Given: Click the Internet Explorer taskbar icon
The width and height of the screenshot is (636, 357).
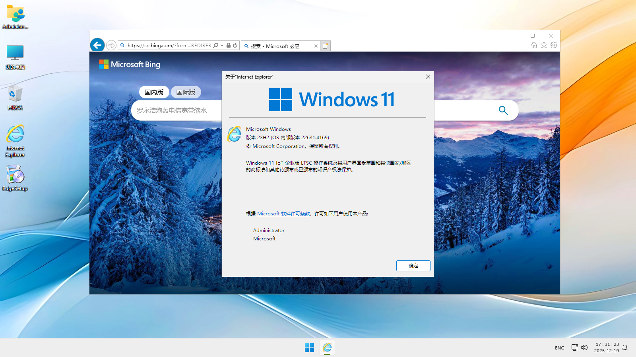Looking at the screenshot, I should [x=327, y=348].
